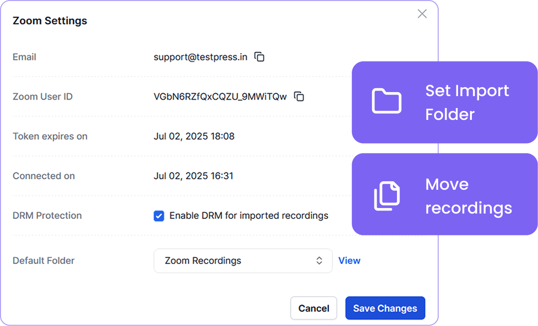Click the Token expires on date value
538x326 pixels.
[x=194, y=136]
